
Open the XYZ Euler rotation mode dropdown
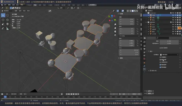pos(129,36)
